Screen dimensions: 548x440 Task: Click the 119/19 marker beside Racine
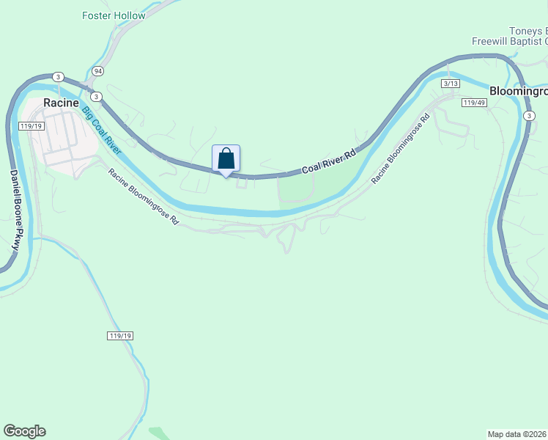coord(32,126)
